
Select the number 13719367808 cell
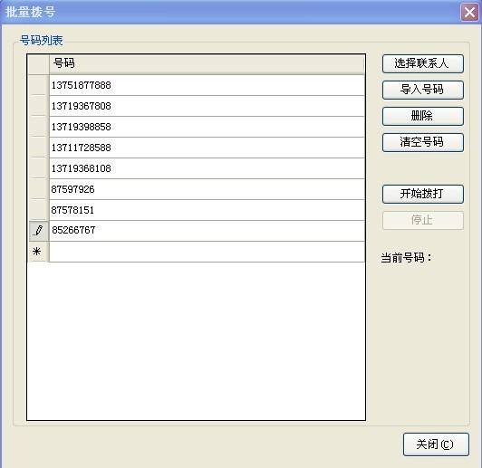[x=207, y=106]
